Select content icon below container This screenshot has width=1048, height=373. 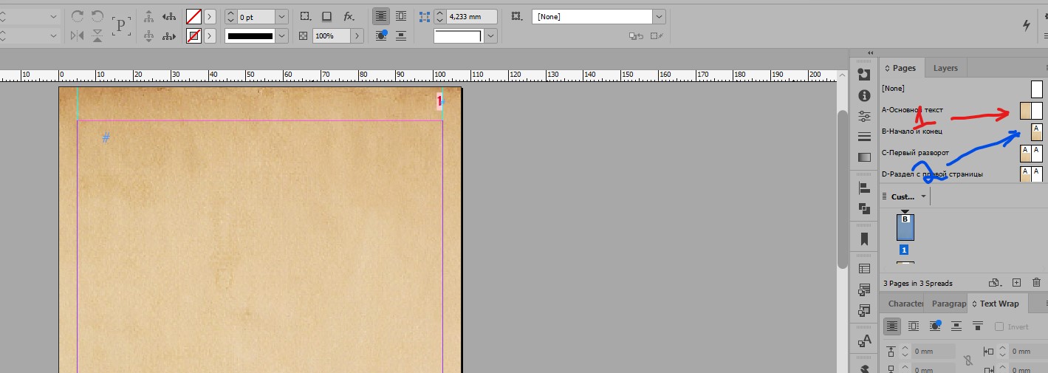click(148, 35)
